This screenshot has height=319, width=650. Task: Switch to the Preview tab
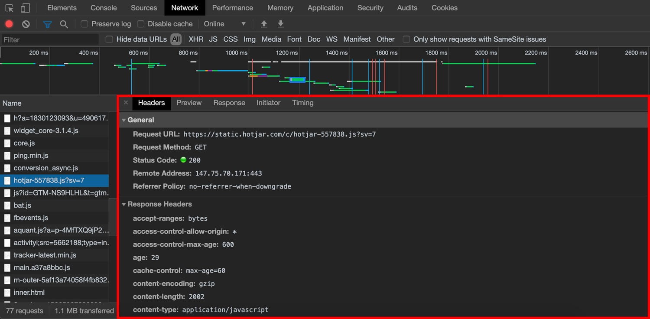[189, 103]
